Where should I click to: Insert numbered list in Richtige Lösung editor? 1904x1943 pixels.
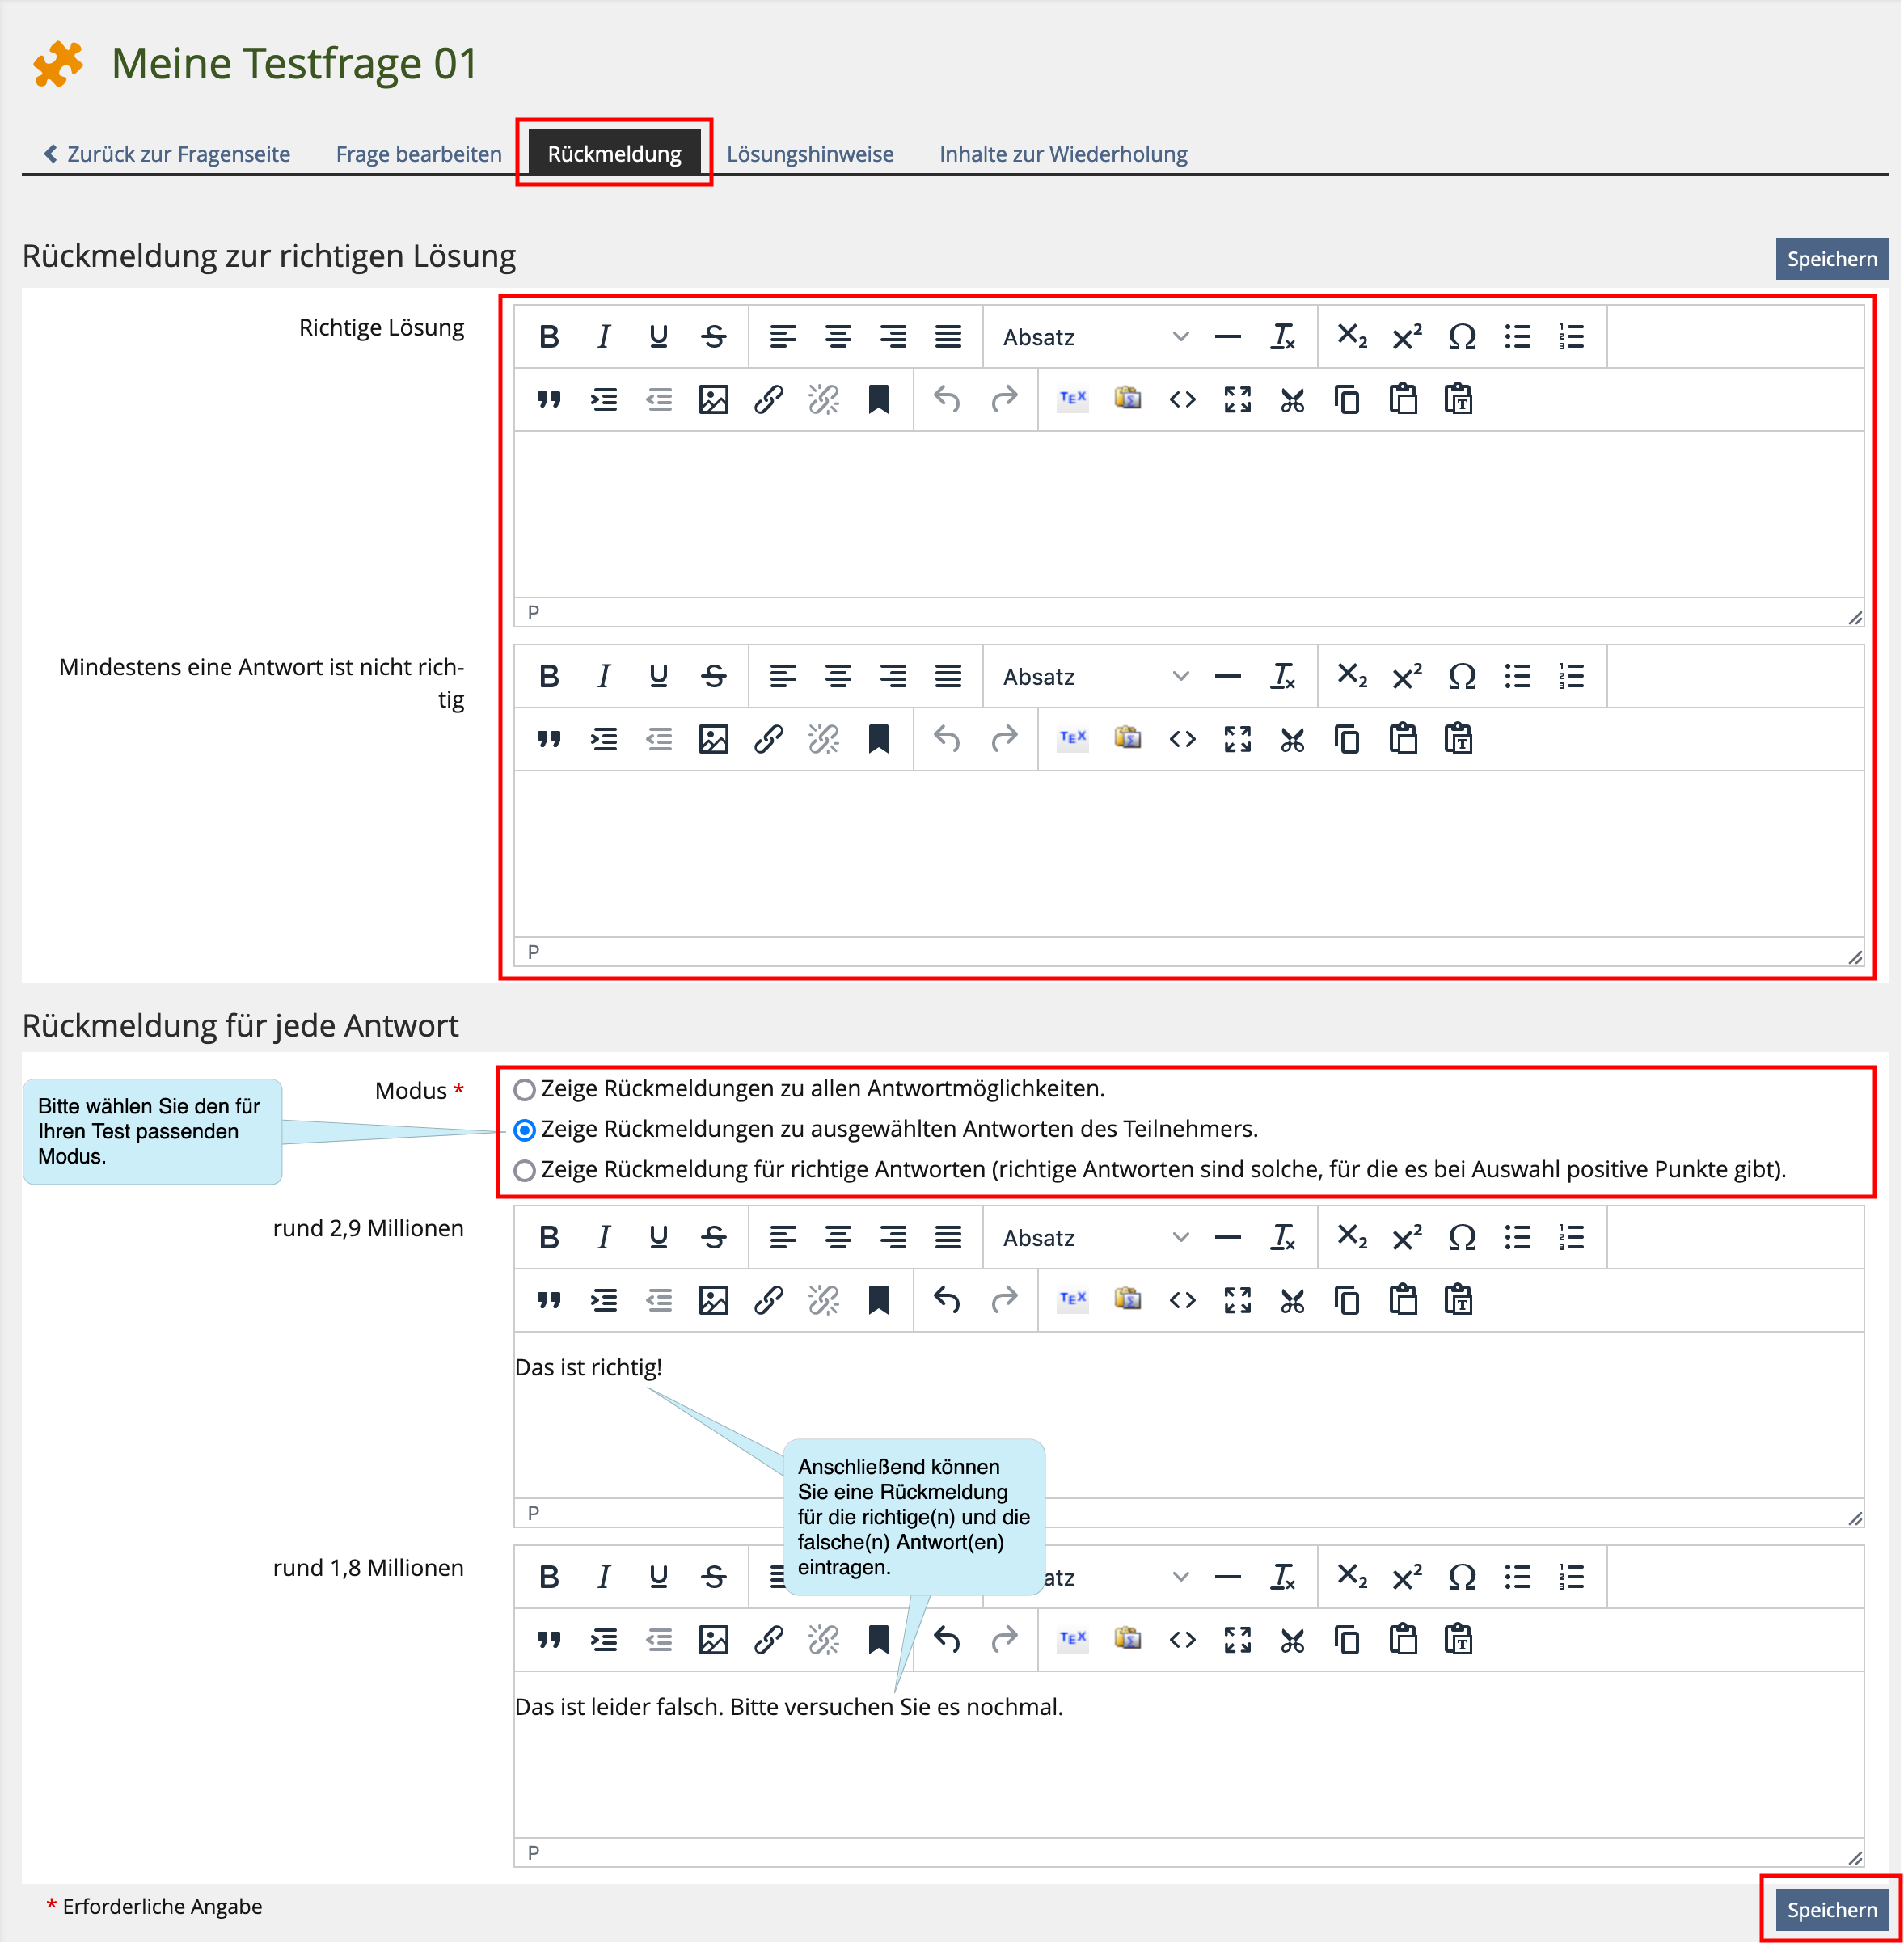point(1572,337)
